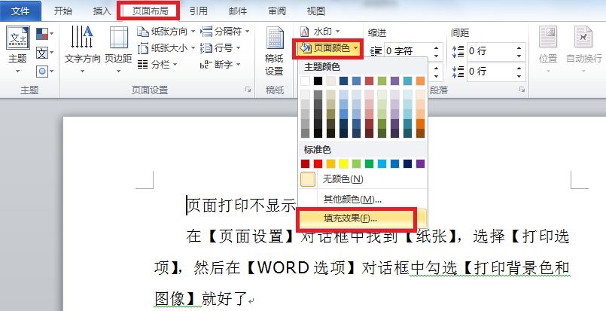Expand the 纸张方向 orientation dropdown

167,32
